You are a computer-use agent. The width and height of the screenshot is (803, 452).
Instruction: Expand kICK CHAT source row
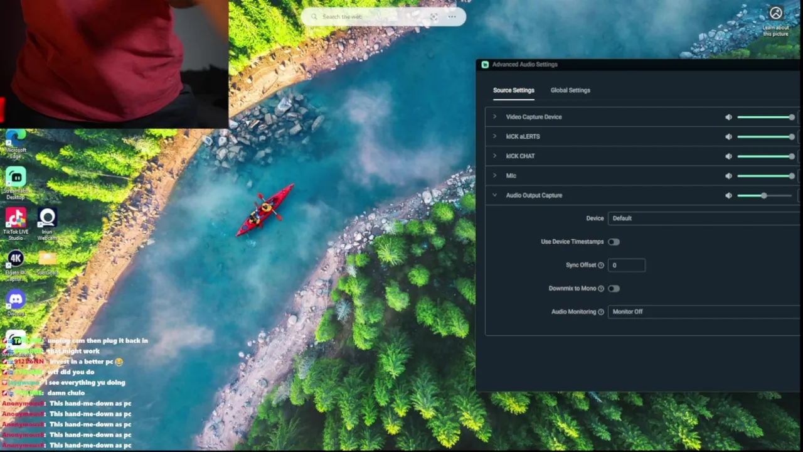point(494,156)
